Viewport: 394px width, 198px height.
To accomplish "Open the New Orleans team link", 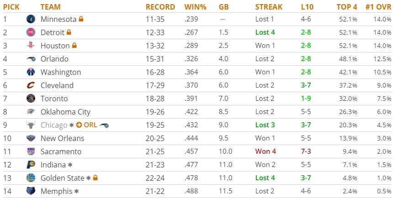I will (x=62, y=138).
